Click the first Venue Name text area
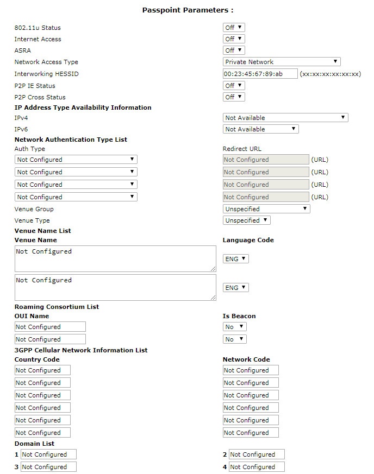This screenshot has width=374, height=474. pos(115,258)
